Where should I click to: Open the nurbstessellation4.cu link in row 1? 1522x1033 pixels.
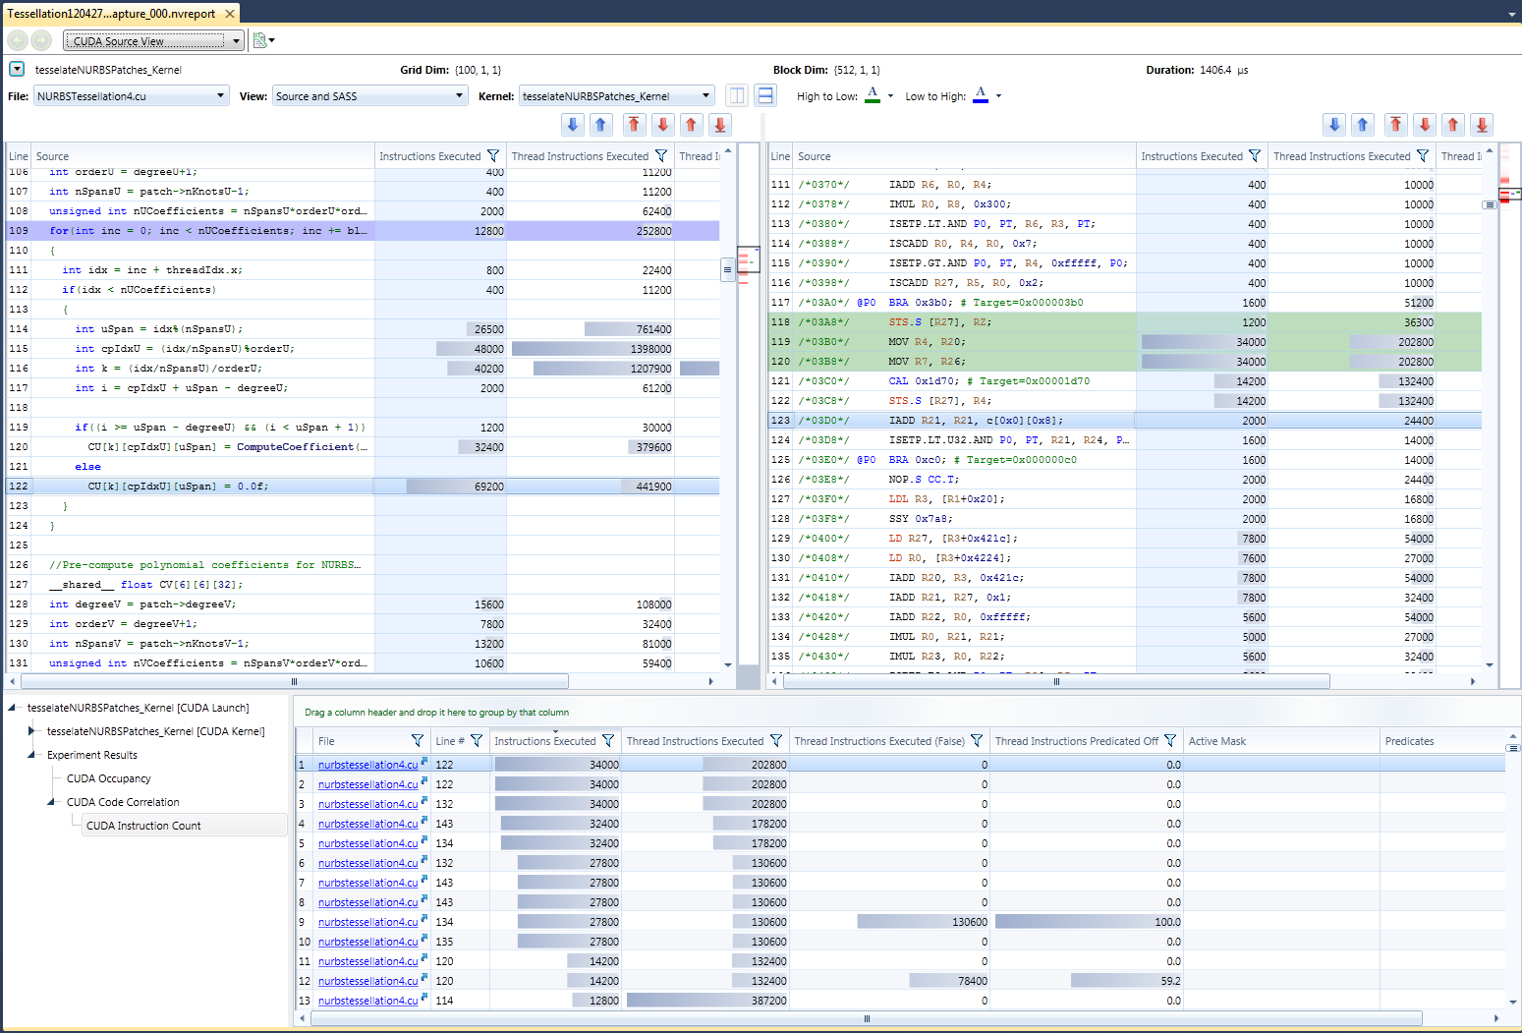coord(367,765)
